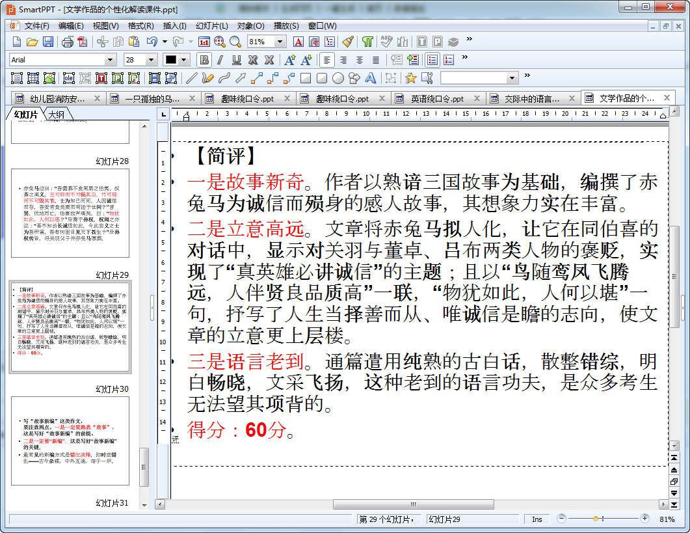690x533 pixels.
Task: Select the 幻灯片30 slide thumbnail
Action: (x=70, y=441)
